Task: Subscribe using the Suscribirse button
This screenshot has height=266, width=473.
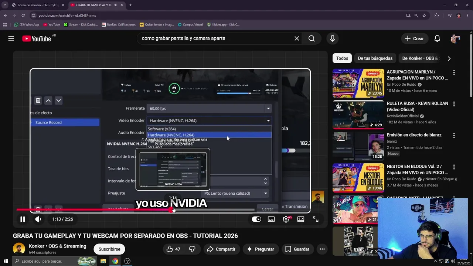Action: tap(109, 249)
